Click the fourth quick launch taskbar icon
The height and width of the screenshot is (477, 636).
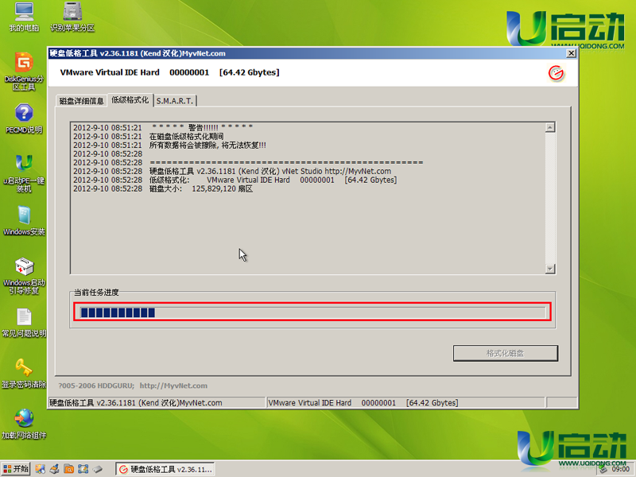(83, 469)
